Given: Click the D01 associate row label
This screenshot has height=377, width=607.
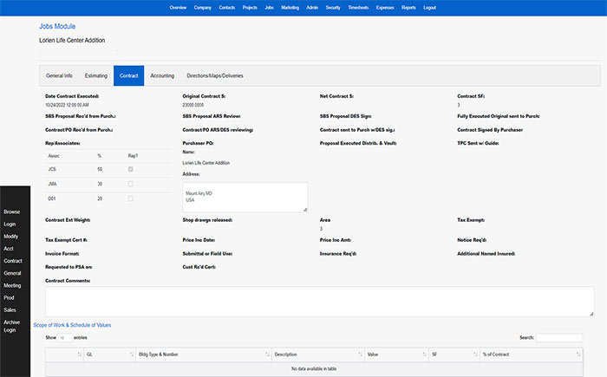Looking at the screenshot, I should coord(52,198).
